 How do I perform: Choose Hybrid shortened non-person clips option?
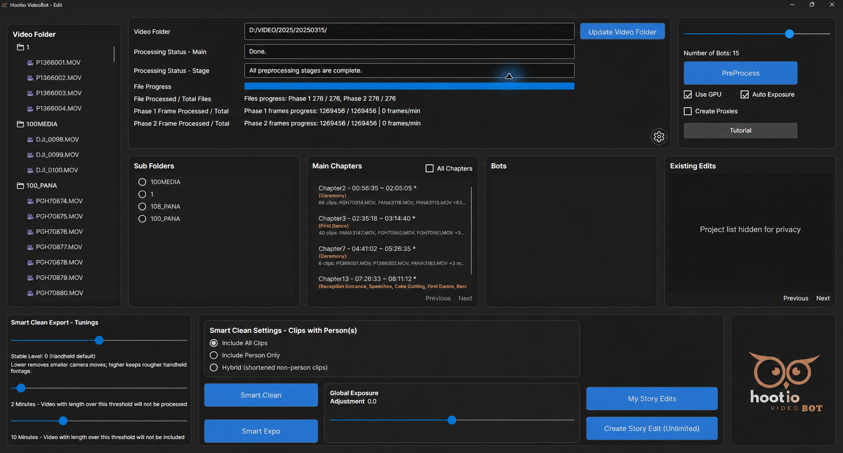[213, 368]
